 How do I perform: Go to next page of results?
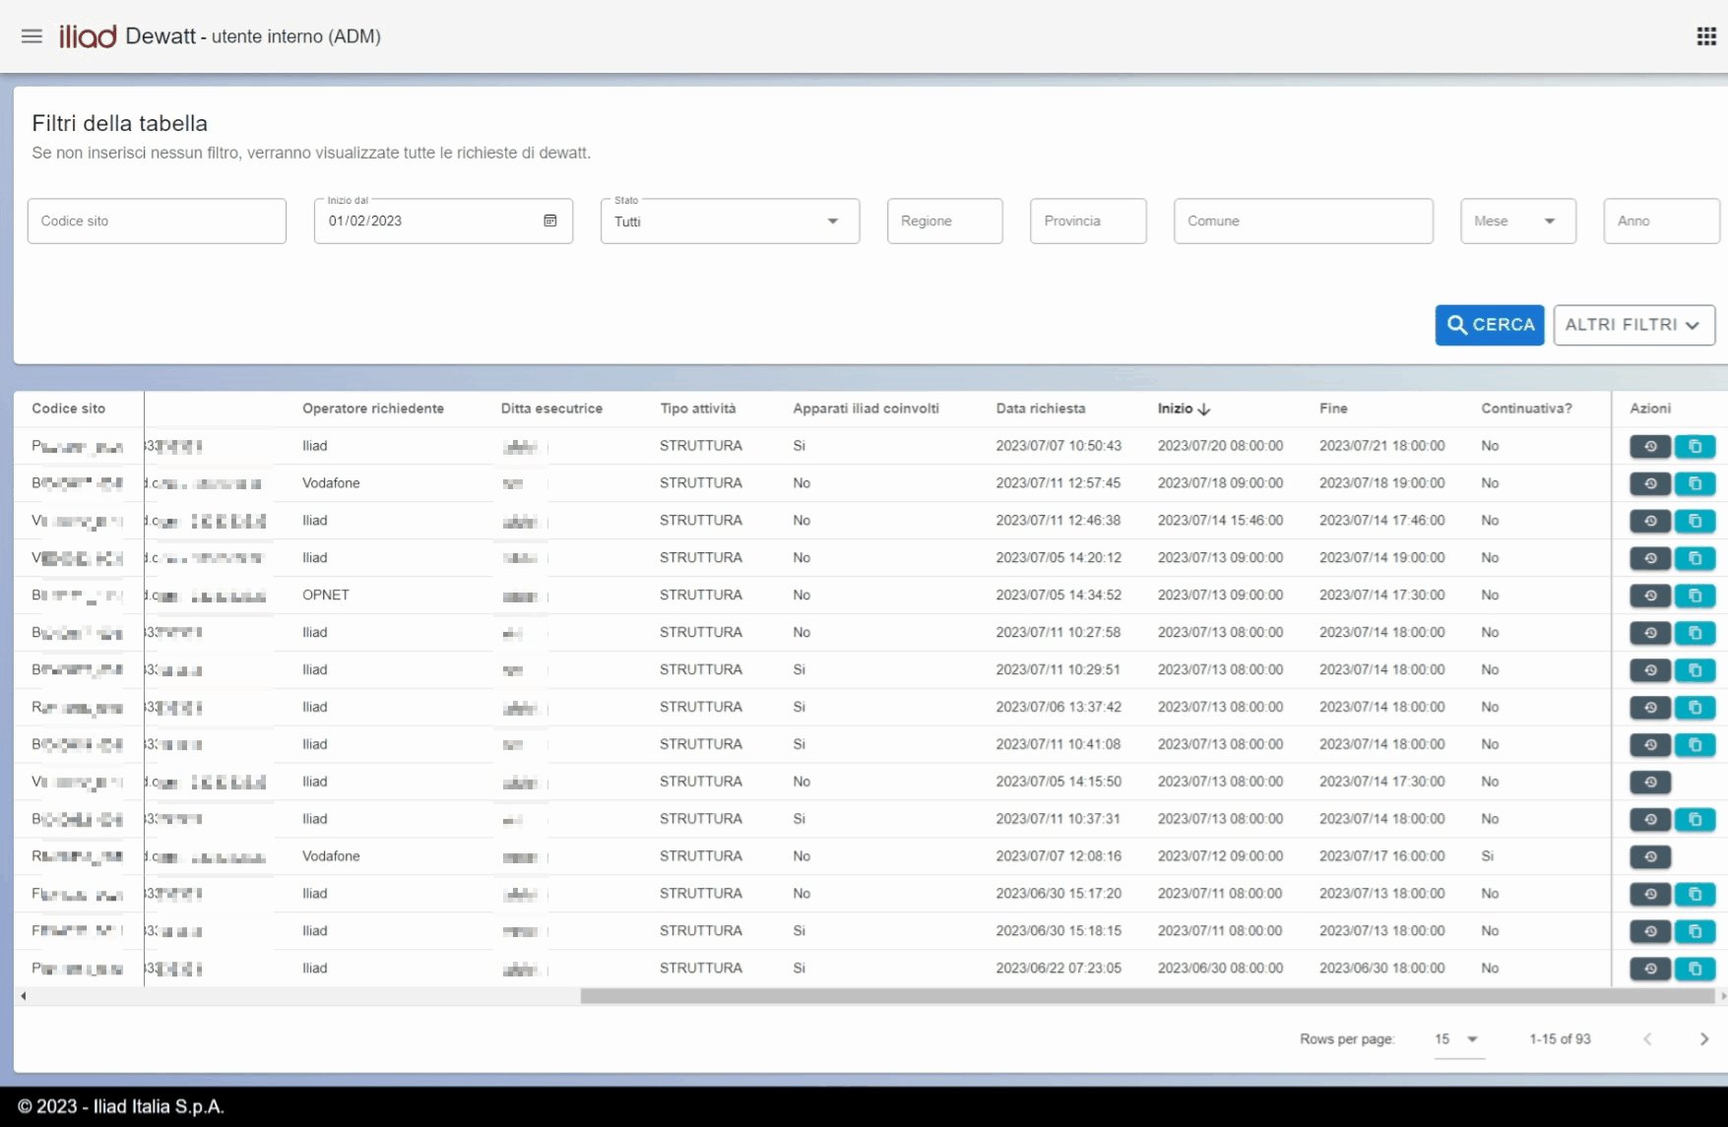[1704, 1039]
